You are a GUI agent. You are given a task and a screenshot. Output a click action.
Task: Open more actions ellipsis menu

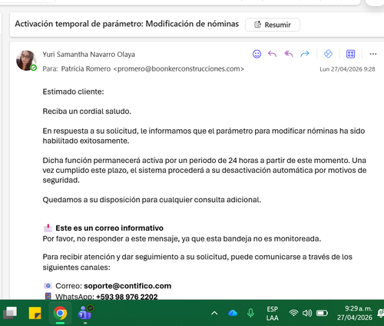tap(373, 54)
